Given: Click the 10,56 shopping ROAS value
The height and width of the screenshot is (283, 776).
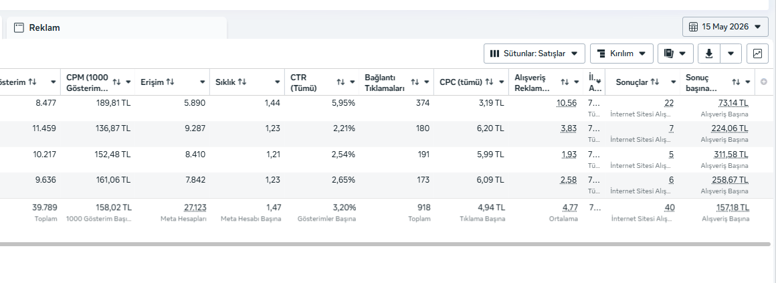Looking at the screenshot, I should pos(568,102).
